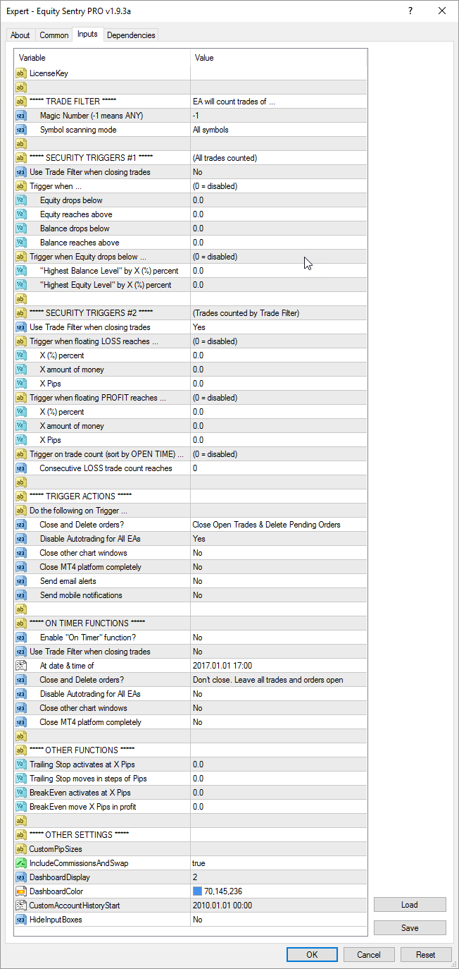Click the double-type icon beside Balance reaches above
Screen dimensions: 459x969
click(x=20, y=243)
